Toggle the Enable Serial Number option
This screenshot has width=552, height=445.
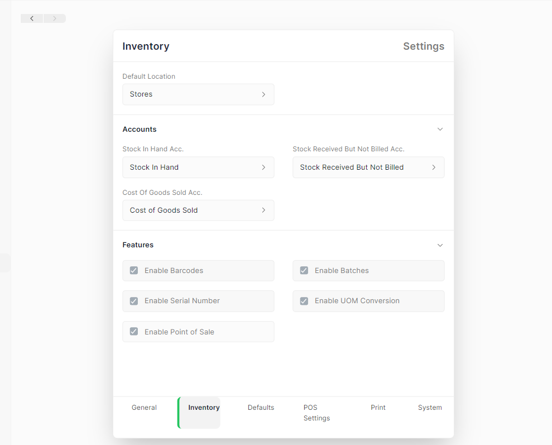(x=133, y=301)
